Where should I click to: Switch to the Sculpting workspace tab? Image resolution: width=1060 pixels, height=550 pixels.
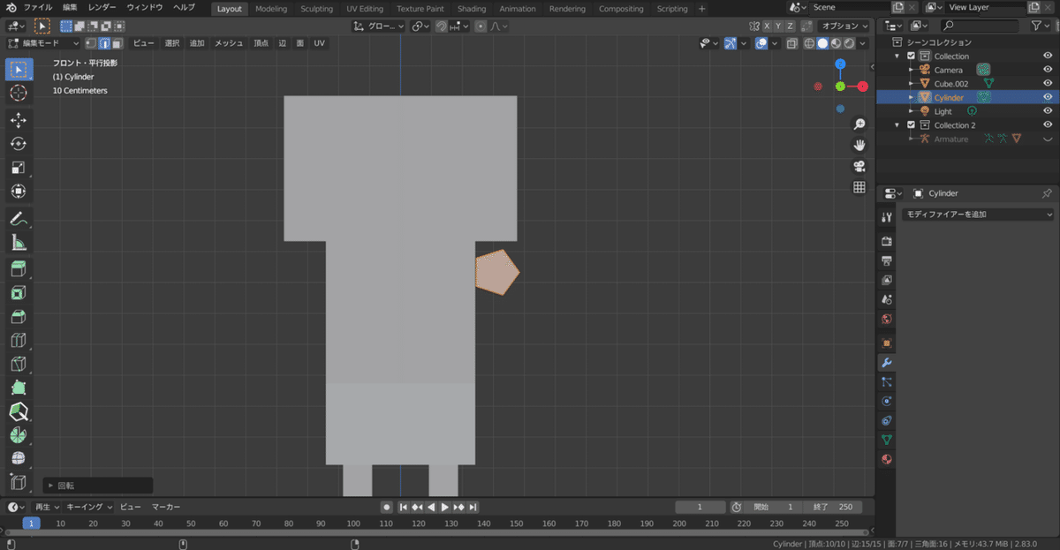(316, 9)
